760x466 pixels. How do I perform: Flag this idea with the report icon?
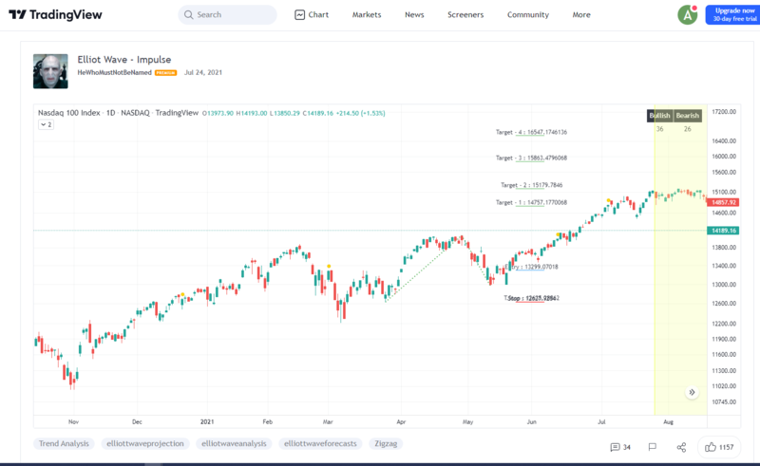tap(653, 447)
